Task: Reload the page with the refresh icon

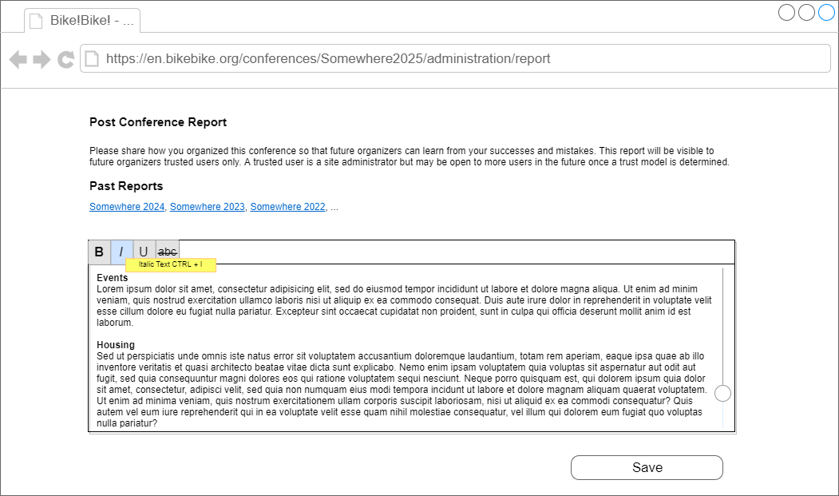Action: pos(65,59)
